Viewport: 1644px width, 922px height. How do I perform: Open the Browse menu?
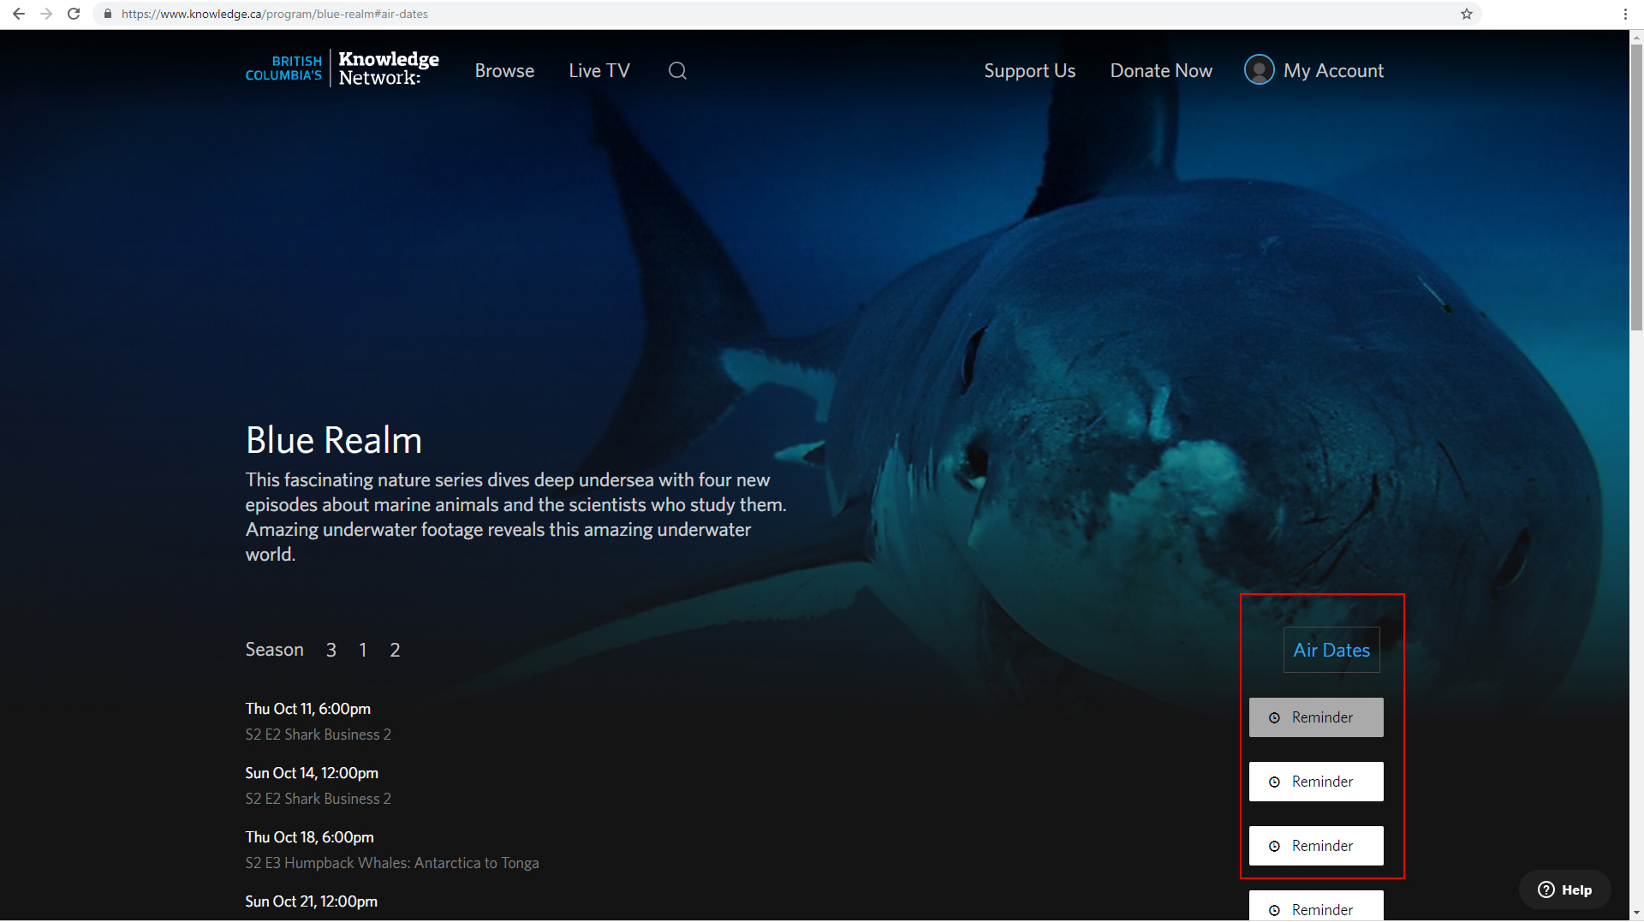click(x=504, y=71)
